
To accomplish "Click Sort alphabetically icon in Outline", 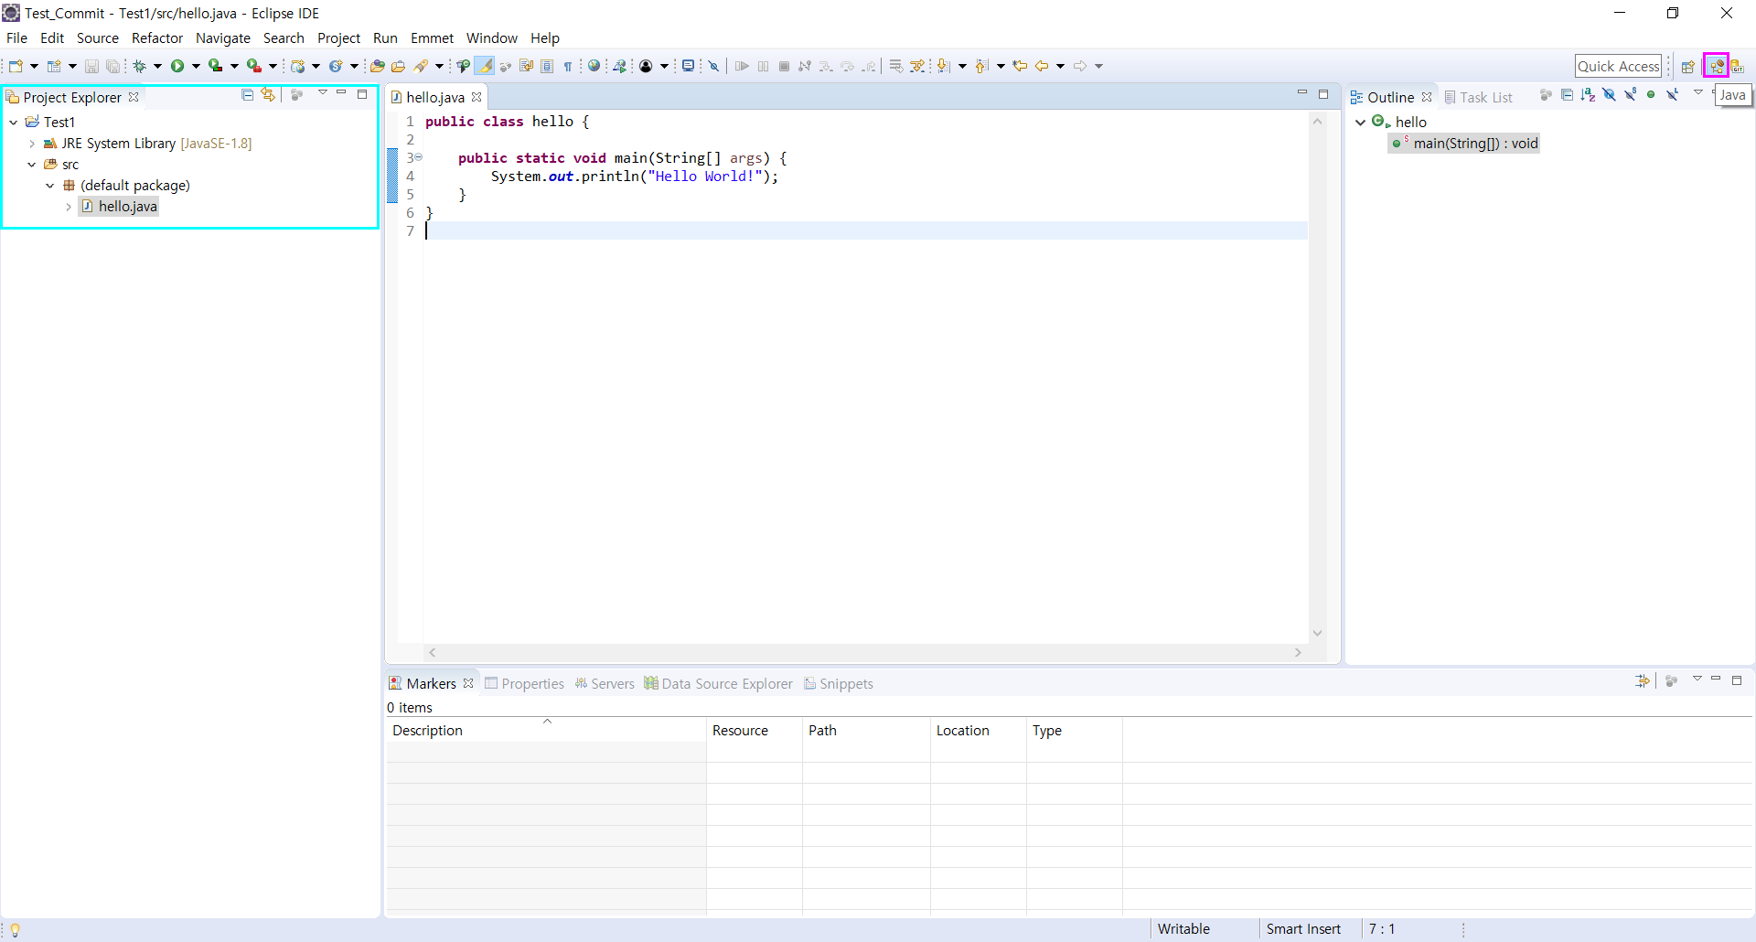I will 1588,95.
